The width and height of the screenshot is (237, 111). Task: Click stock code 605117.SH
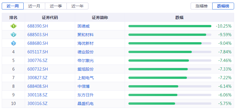[38, 52]
